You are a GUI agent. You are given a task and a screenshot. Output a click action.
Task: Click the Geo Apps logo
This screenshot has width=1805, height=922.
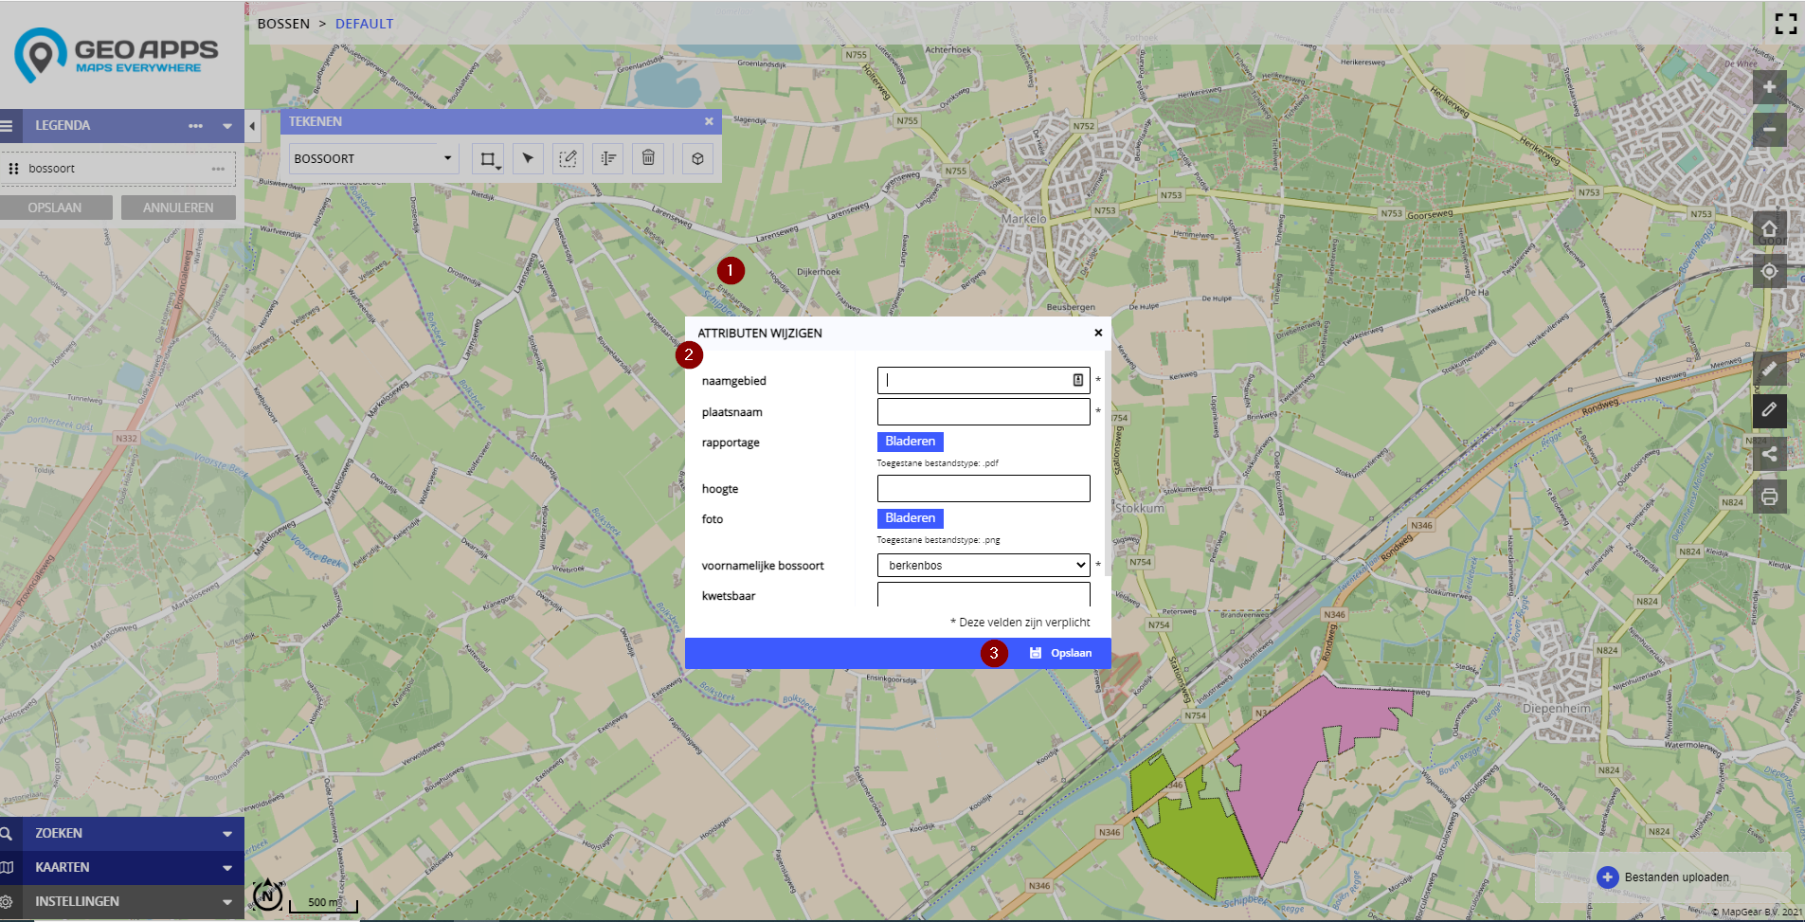(x=117, y=55)
